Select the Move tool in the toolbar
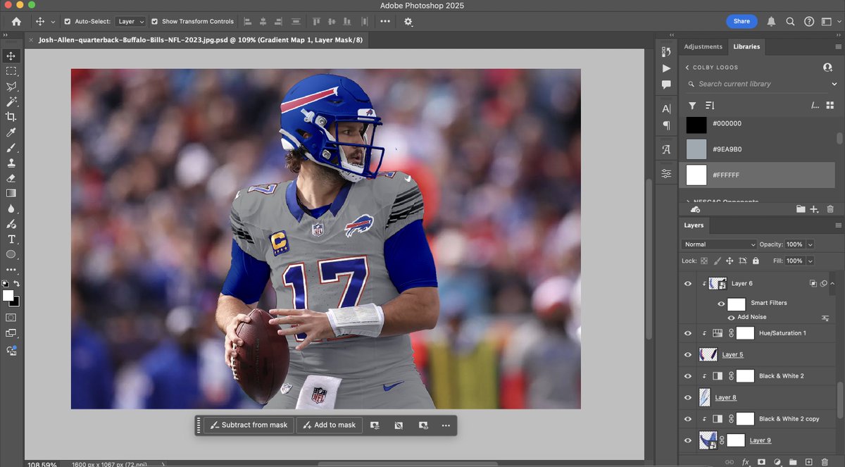 [11, 56]
